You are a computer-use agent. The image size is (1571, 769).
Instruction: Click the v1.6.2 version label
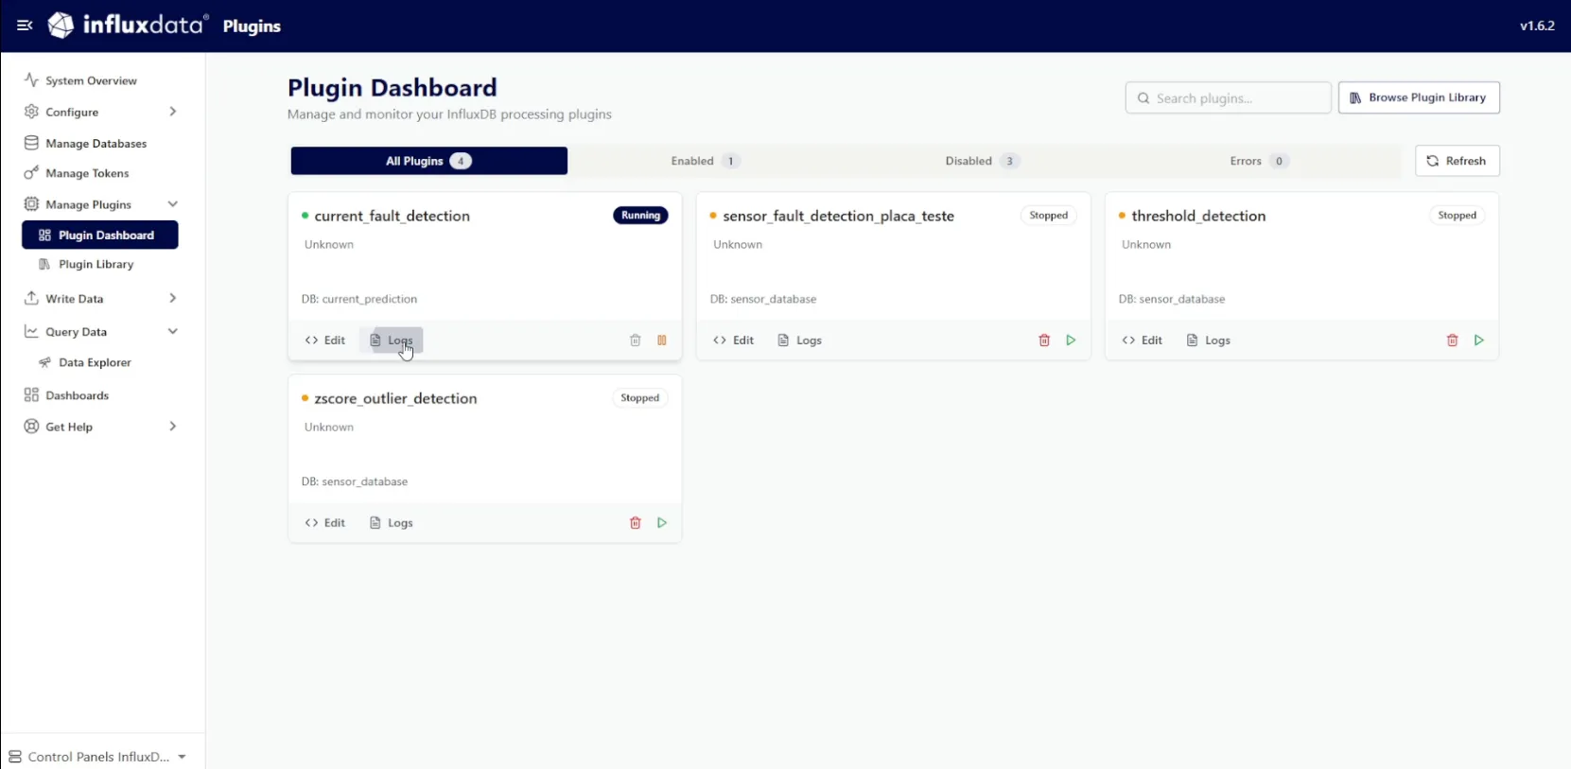click(1537, 26)
